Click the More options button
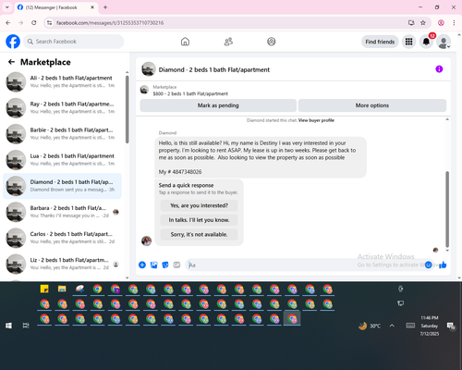 click(372, 105)
